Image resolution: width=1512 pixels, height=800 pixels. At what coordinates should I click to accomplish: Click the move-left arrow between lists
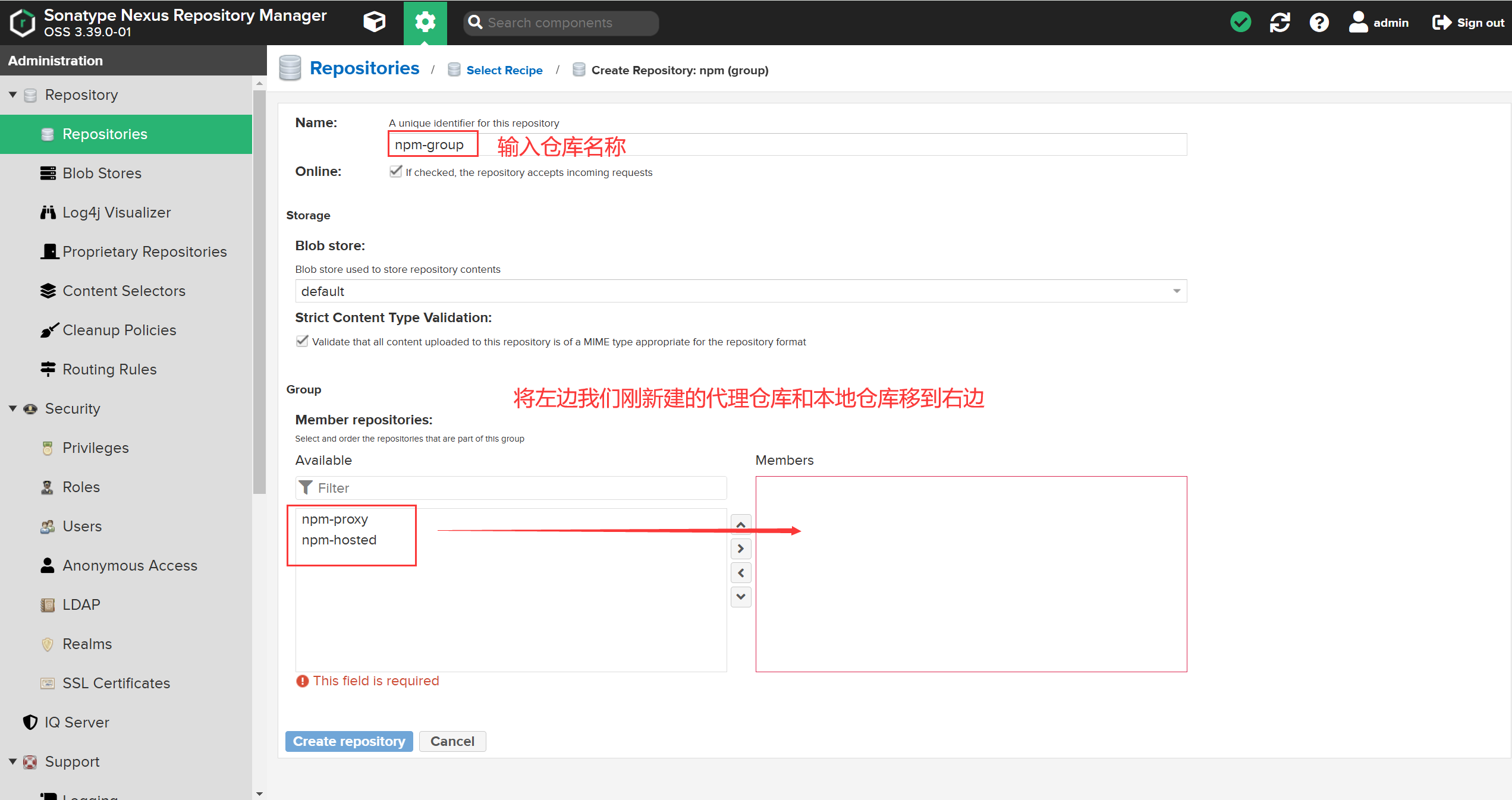pyautogui.click(x=741, y=573)
